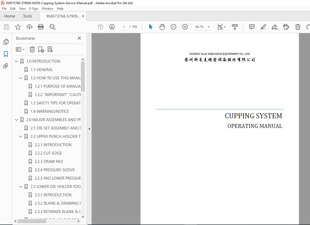Click bookmarks scroll down arrow

pos(83,217)
